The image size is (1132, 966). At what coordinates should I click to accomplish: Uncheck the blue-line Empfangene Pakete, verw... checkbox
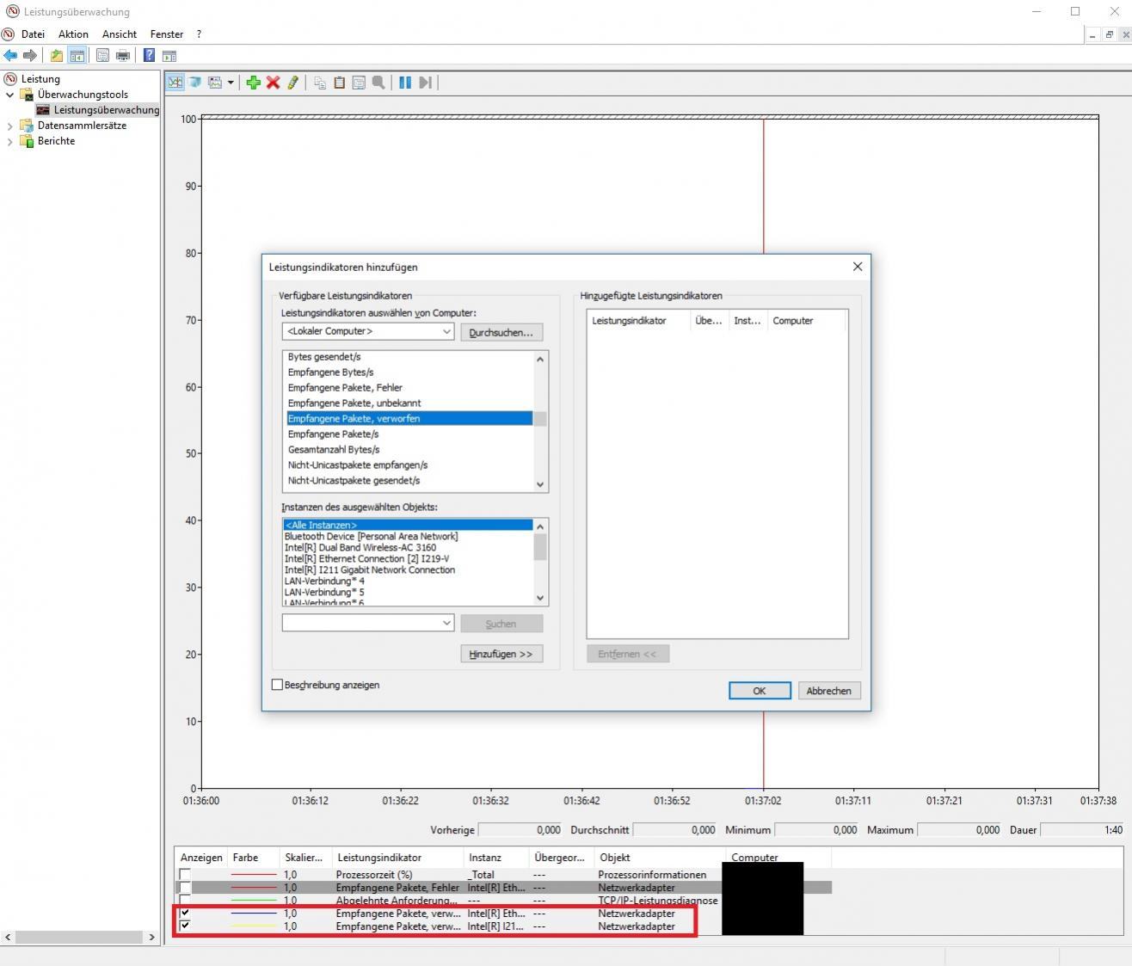tap(184, 913)
